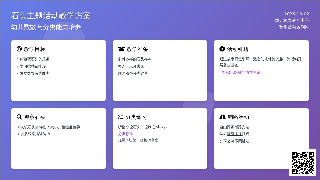Click the subtitle 幼儿数数与分类能力培养
Image resolution: width=320 pixels, height=180 pixels.
click(46, 27)
